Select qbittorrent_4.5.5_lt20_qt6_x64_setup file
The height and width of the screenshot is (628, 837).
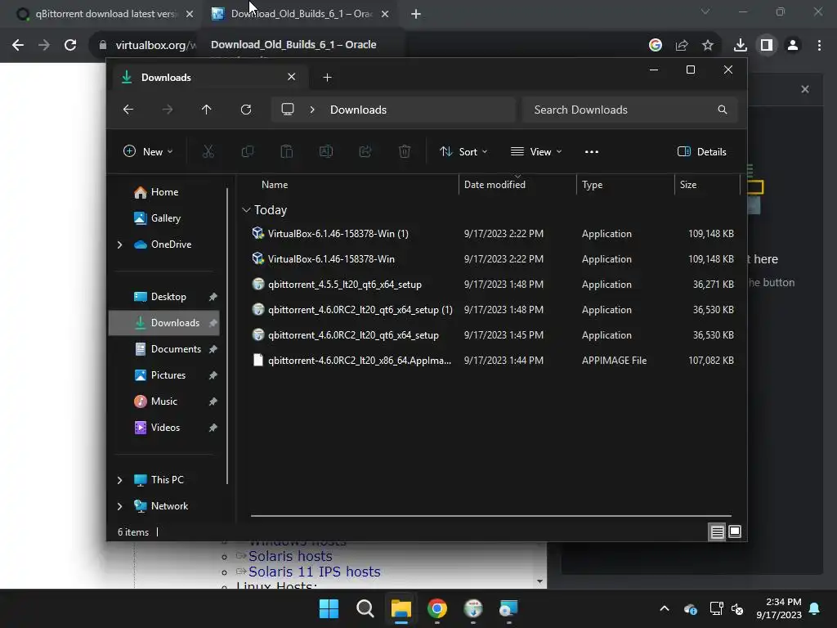(492, 284)
